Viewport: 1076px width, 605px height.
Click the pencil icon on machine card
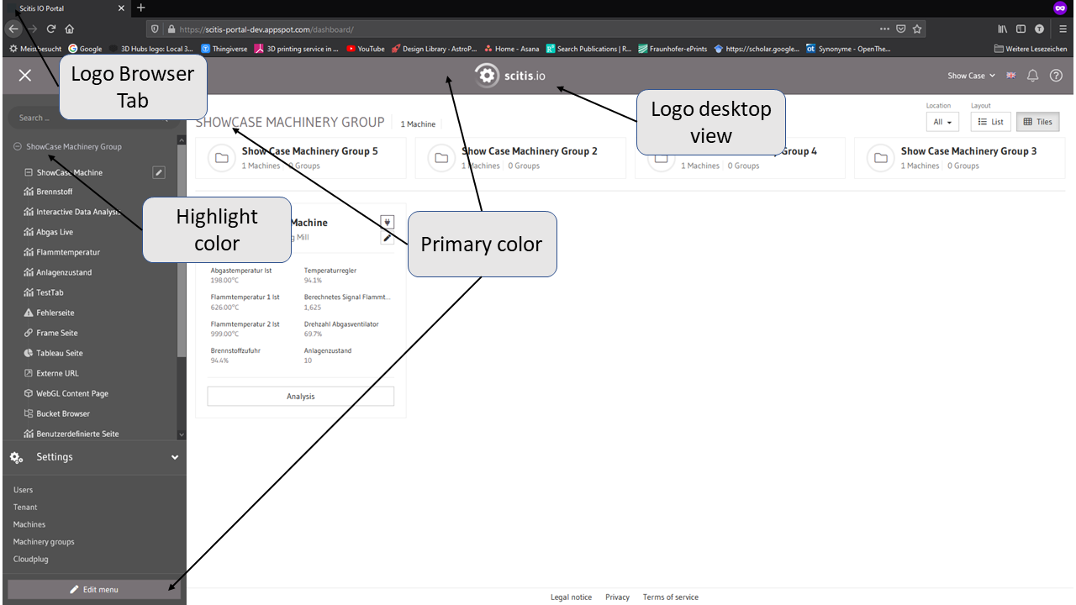387,238
